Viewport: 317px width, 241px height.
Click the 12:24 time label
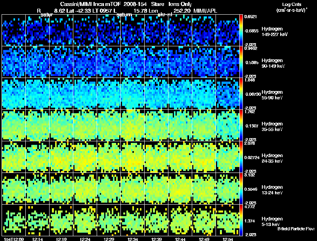(x=85, y=239)
